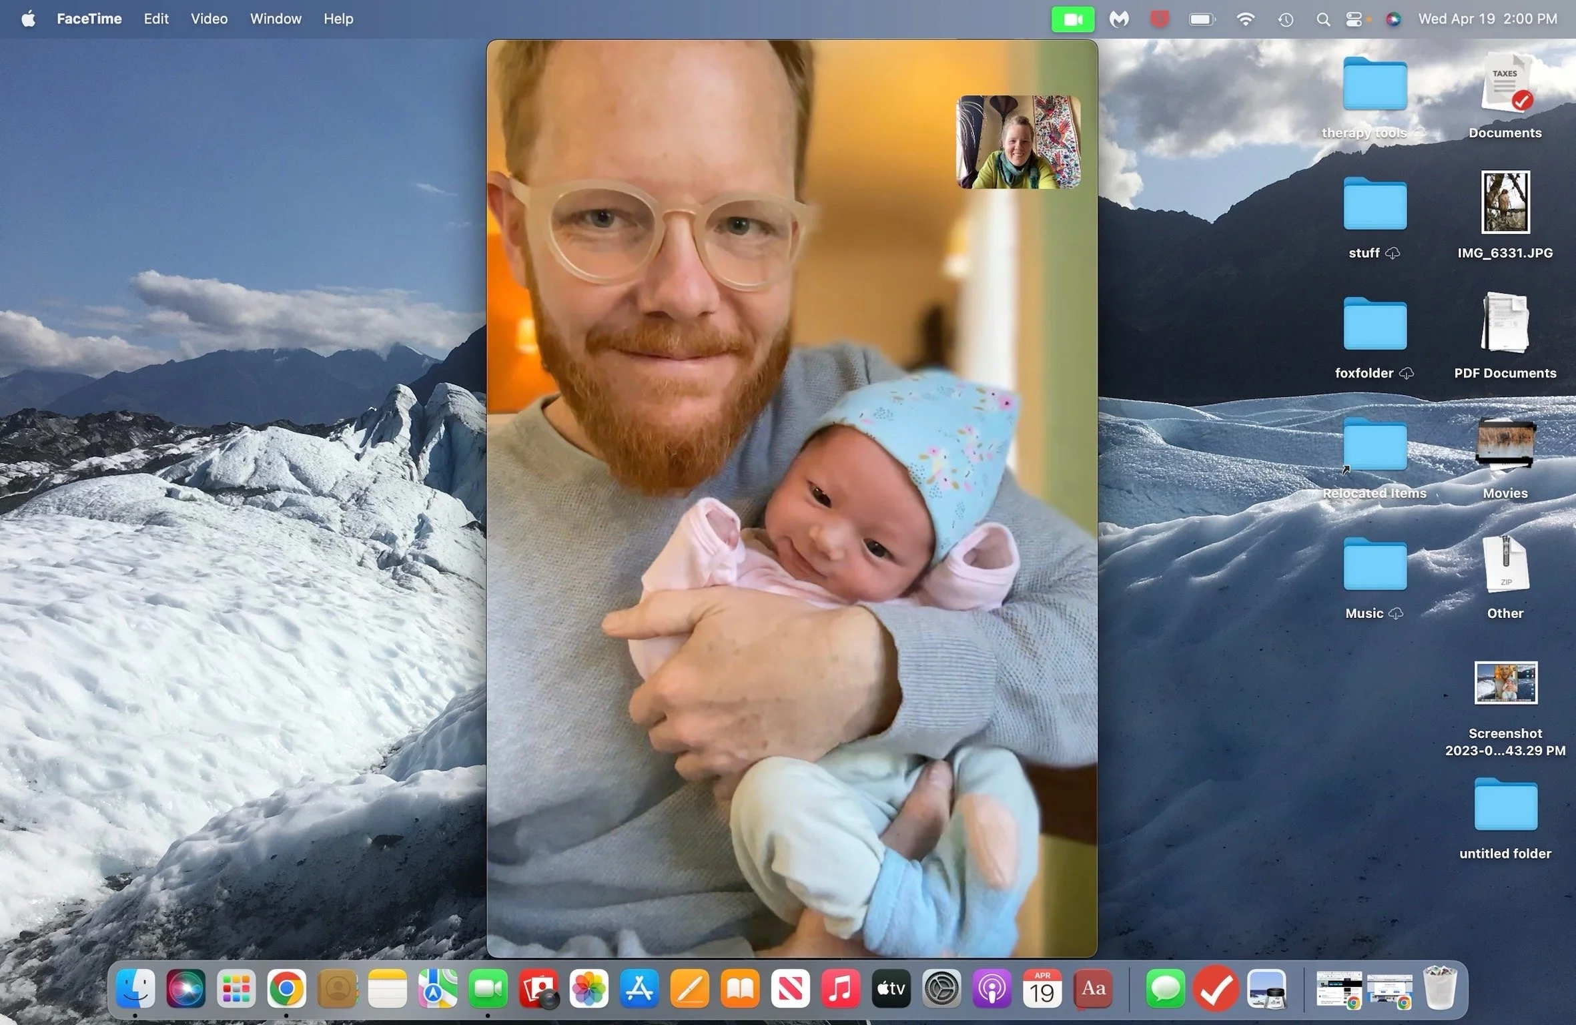Click the Wi-Fi status icon

1244,19
